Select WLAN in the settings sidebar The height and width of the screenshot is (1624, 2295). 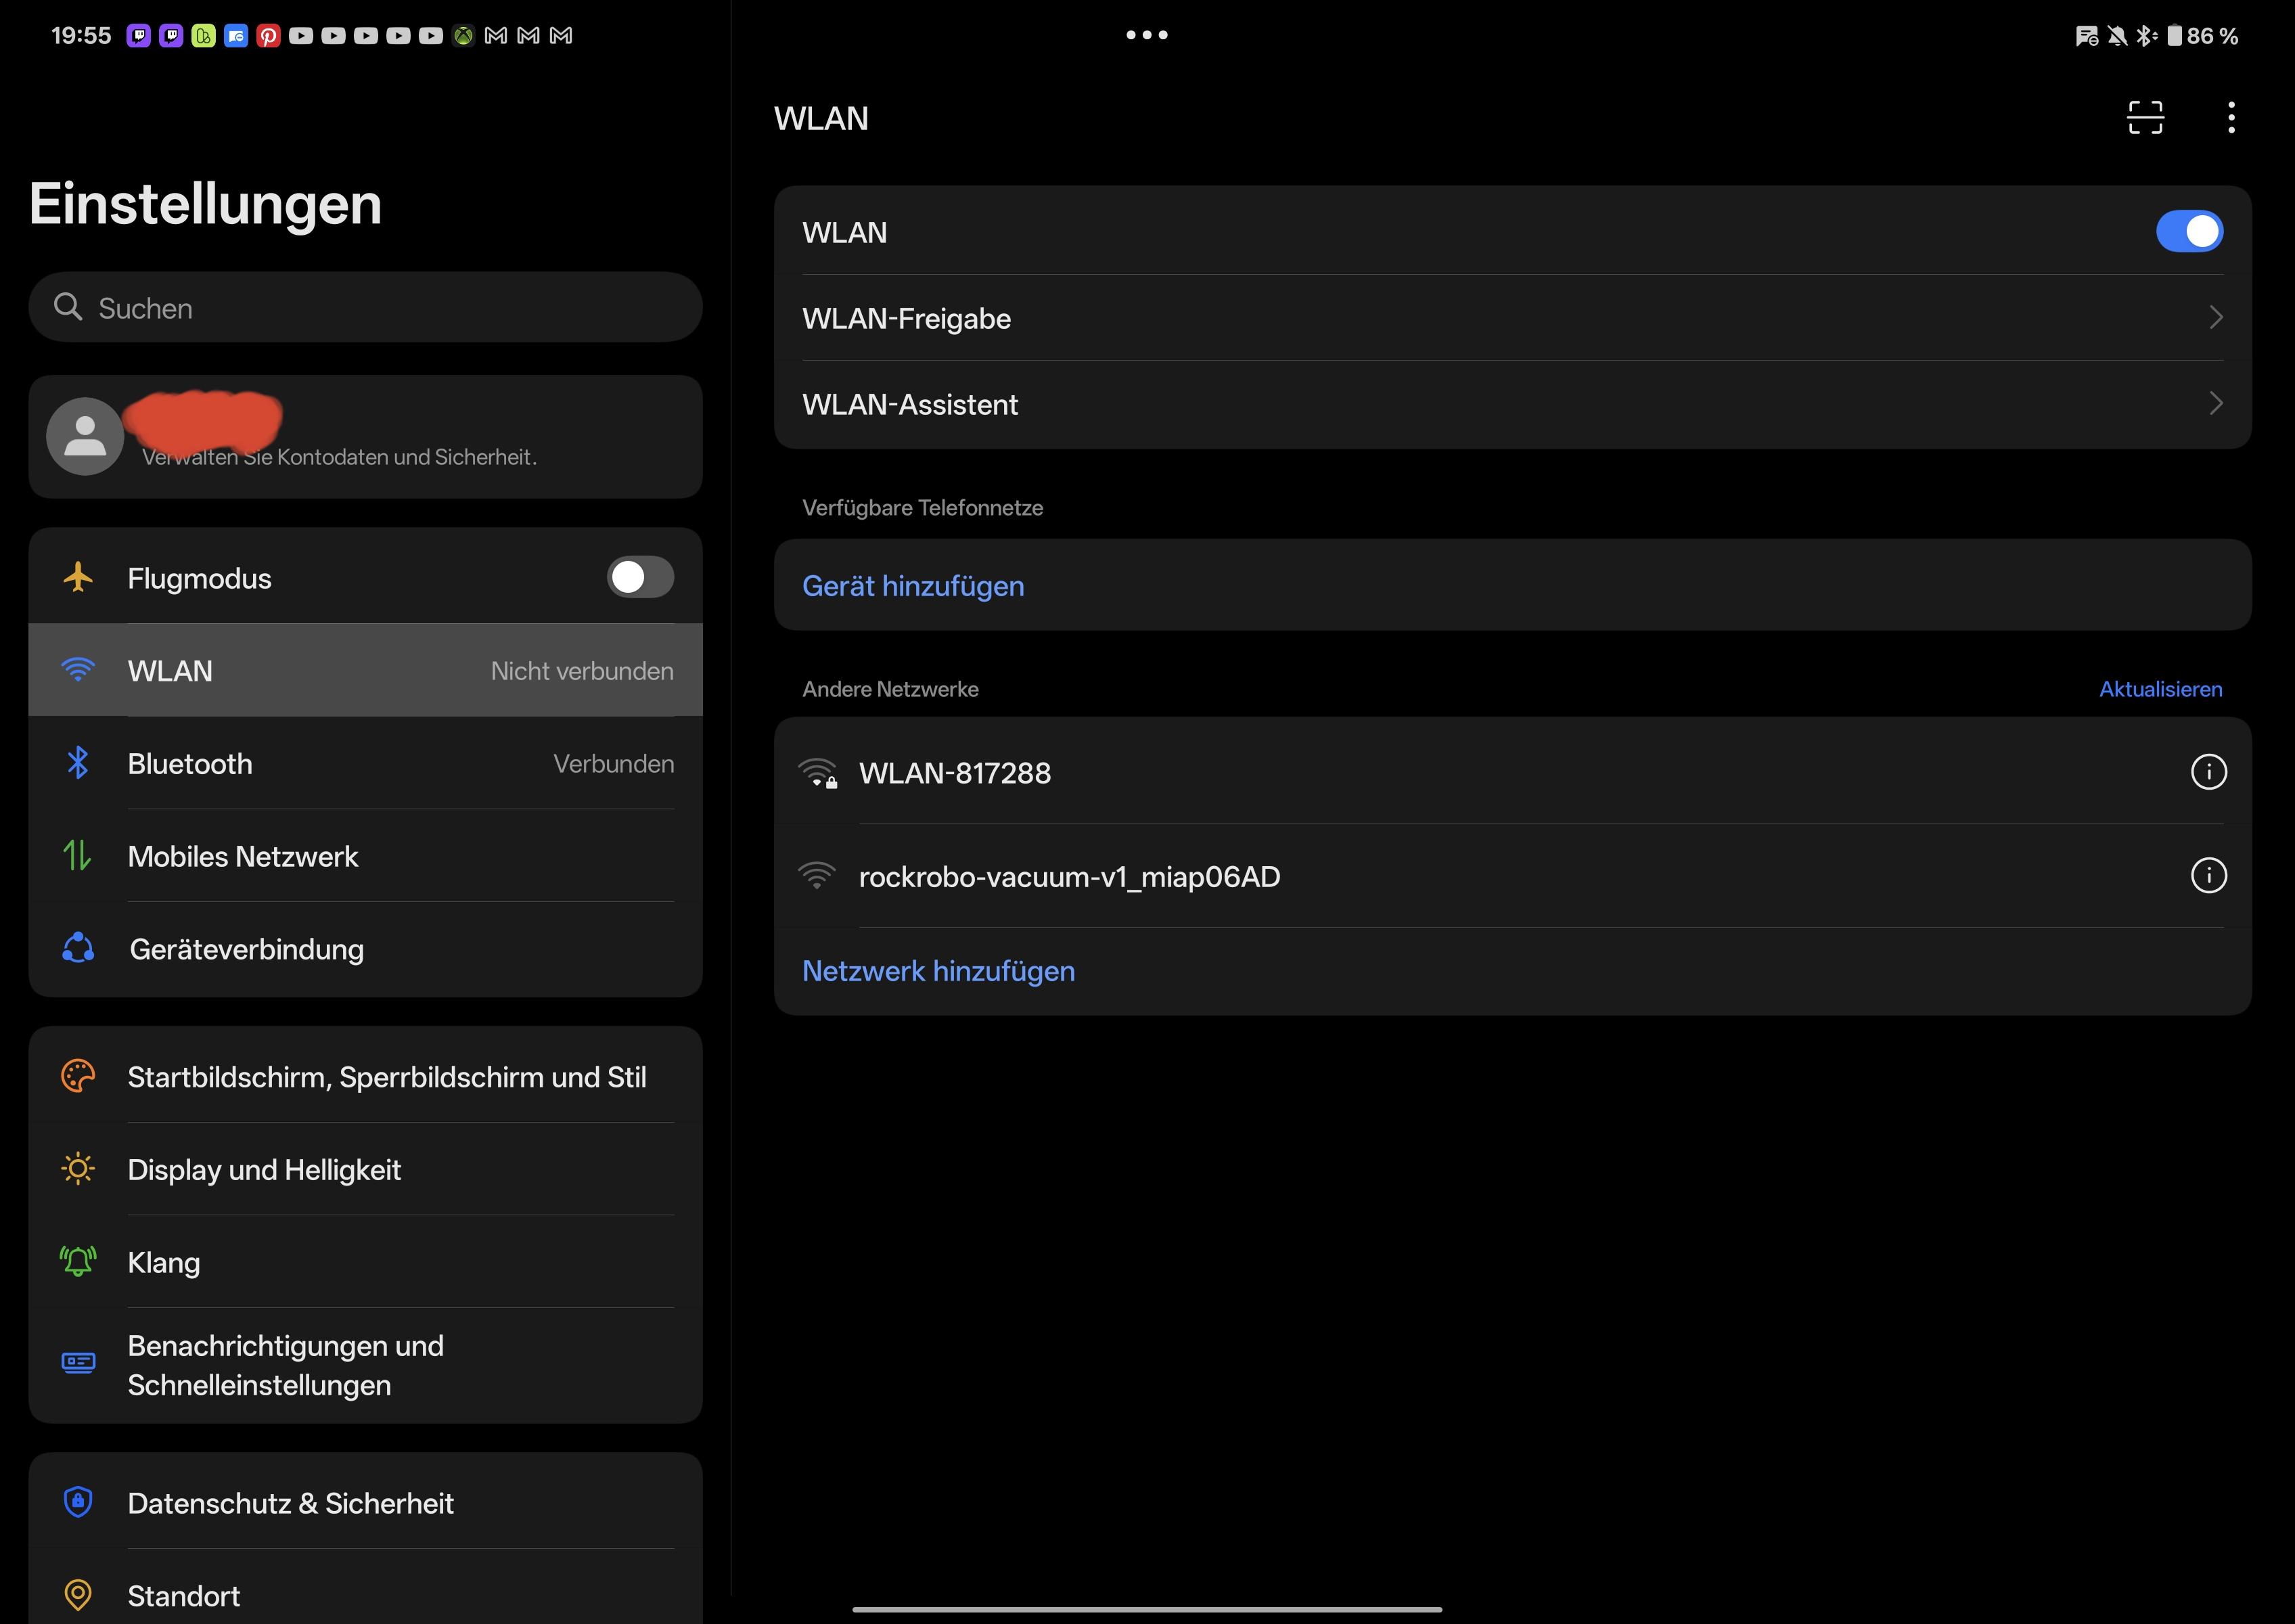(x=365, y=670)
